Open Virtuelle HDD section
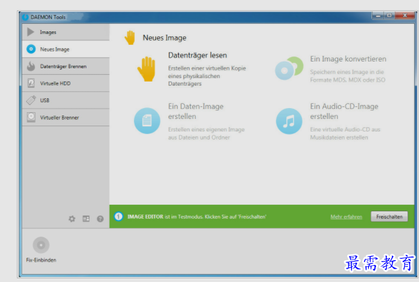Image resolution: width=419 pixels, height=282 pixels. [x=66, y=83]
